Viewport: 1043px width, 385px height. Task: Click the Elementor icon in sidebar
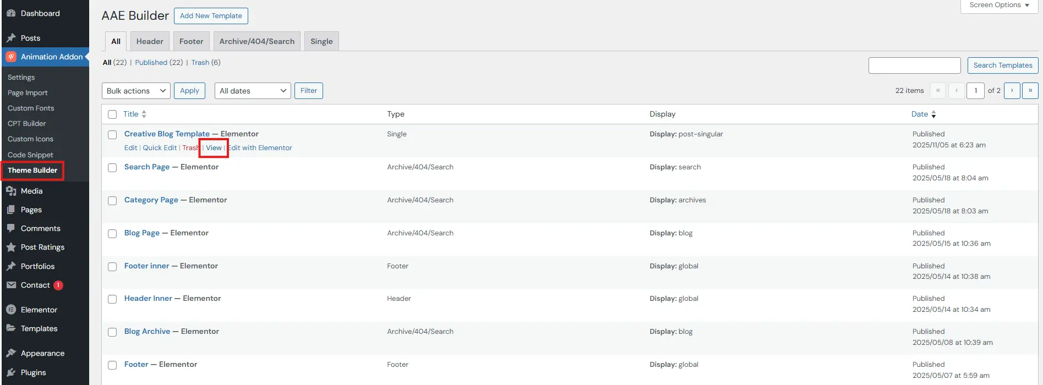point(11,310)
